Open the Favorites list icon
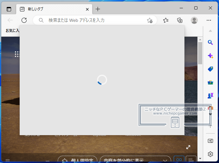 click(166, 20)
